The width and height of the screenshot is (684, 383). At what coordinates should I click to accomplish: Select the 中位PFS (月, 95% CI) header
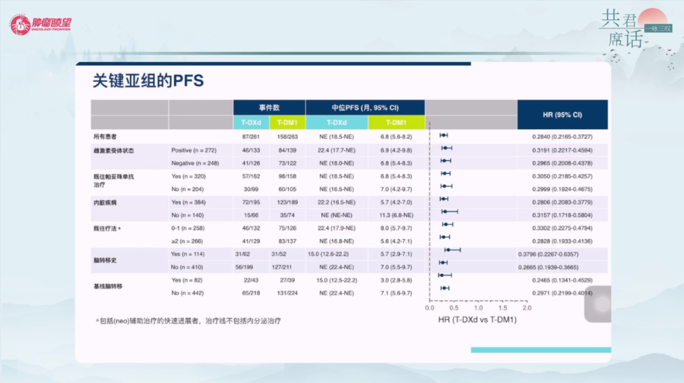[x=365, y=107]
